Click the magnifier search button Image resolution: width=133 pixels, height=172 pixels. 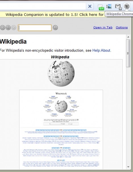(55, 28)
